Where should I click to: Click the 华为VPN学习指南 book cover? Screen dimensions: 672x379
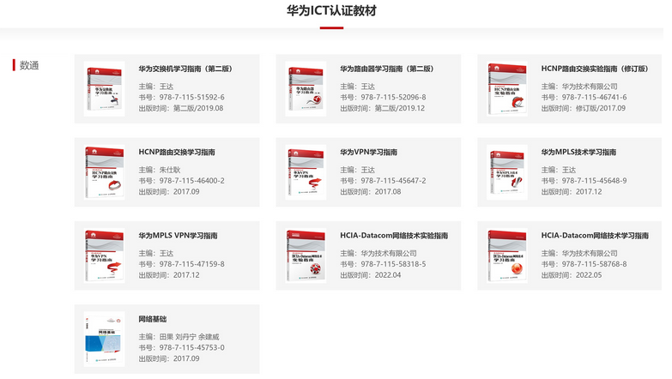(306, 172)
